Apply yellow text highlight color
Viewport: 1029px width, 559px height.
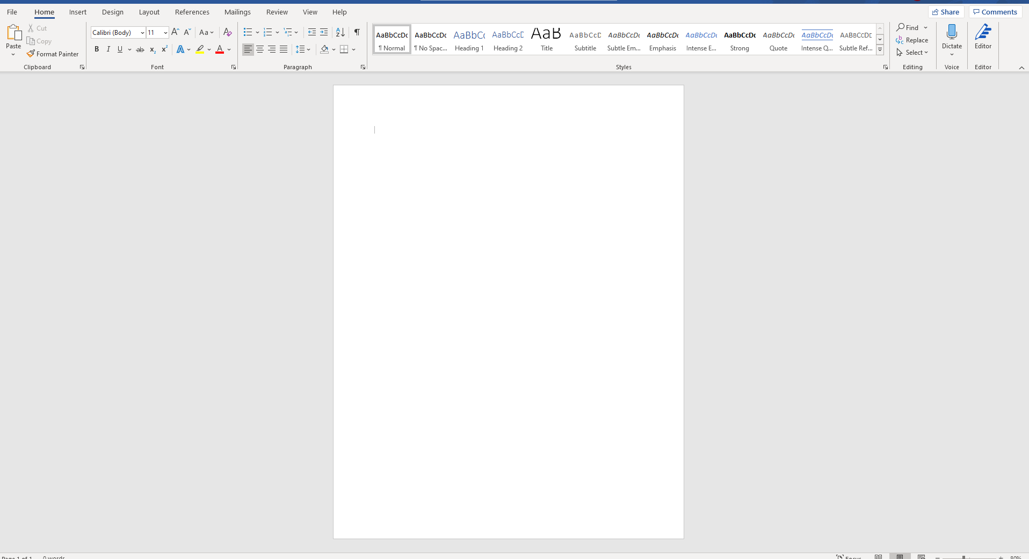click(200, 49)
